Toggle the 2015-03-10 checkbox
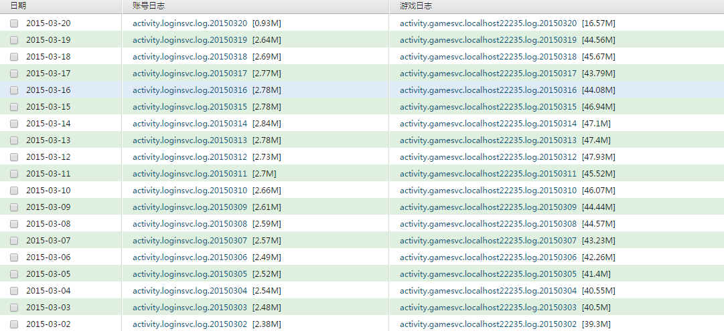The height and width of the screenshot is (331, 724). (14, 191)
